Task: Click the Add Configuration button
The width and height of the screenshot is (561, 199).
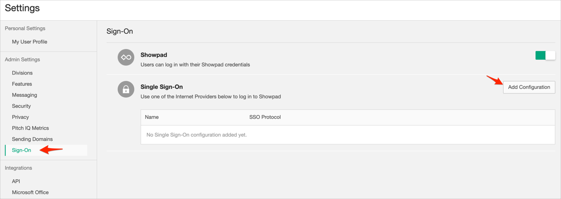Action: pyautogui.click(x=529, y=87)
